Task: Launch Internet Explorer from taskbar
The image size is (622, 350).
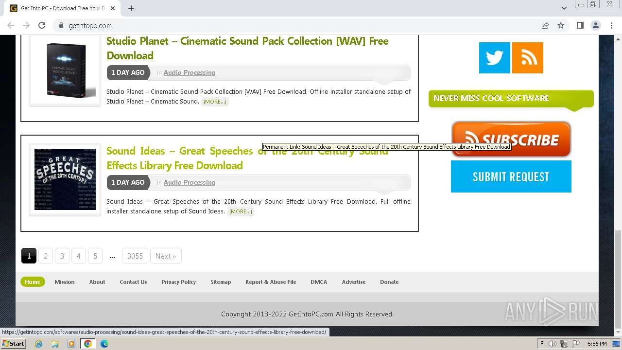Action: [x=39, y=344]
